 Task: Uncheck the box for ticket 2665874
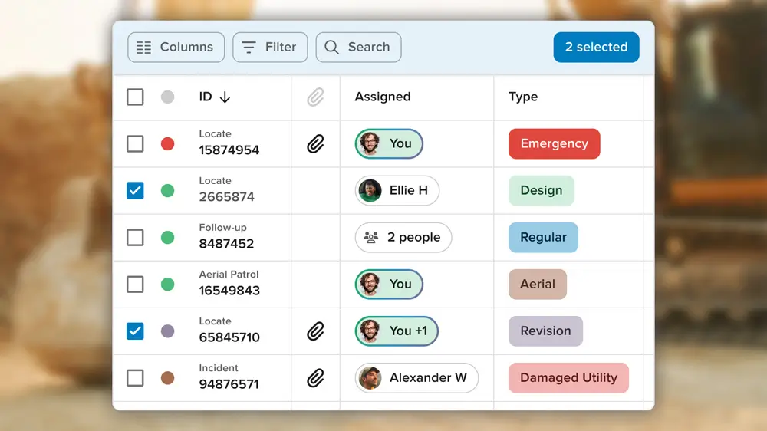pos(135,190)
